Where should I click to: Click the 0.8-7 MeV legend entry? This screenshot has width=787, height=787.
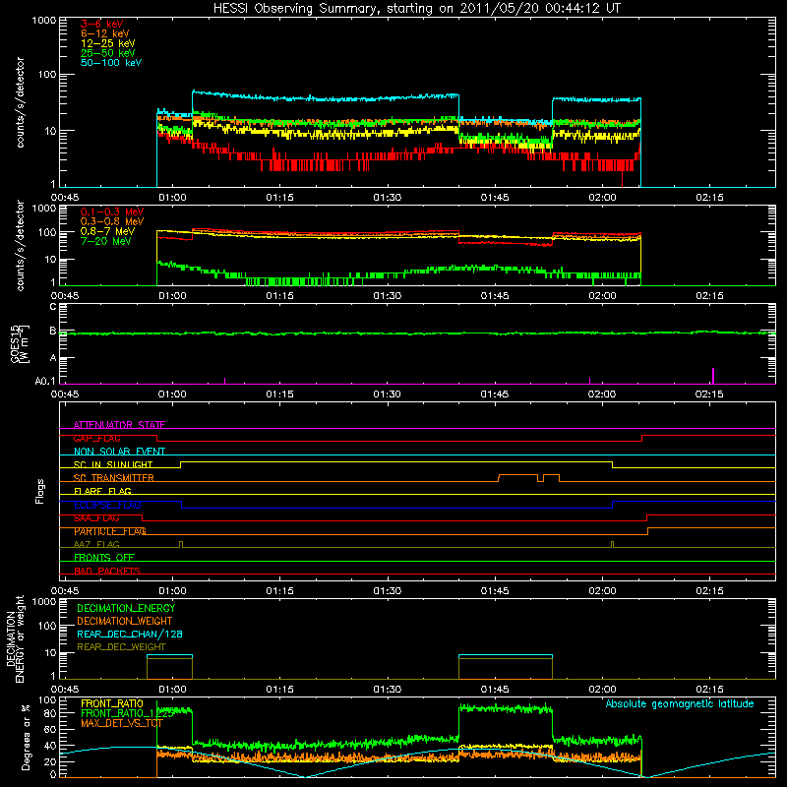pos(107,231)
